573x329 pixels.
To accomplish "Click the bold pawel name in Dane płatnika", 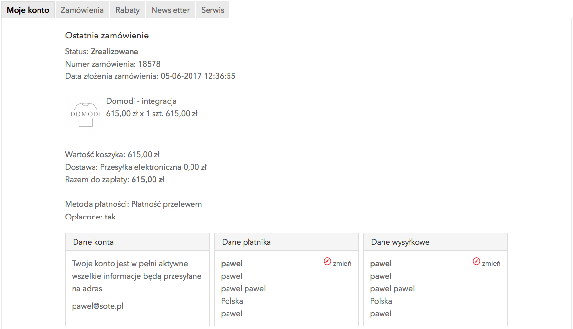I will click(232, 264).
